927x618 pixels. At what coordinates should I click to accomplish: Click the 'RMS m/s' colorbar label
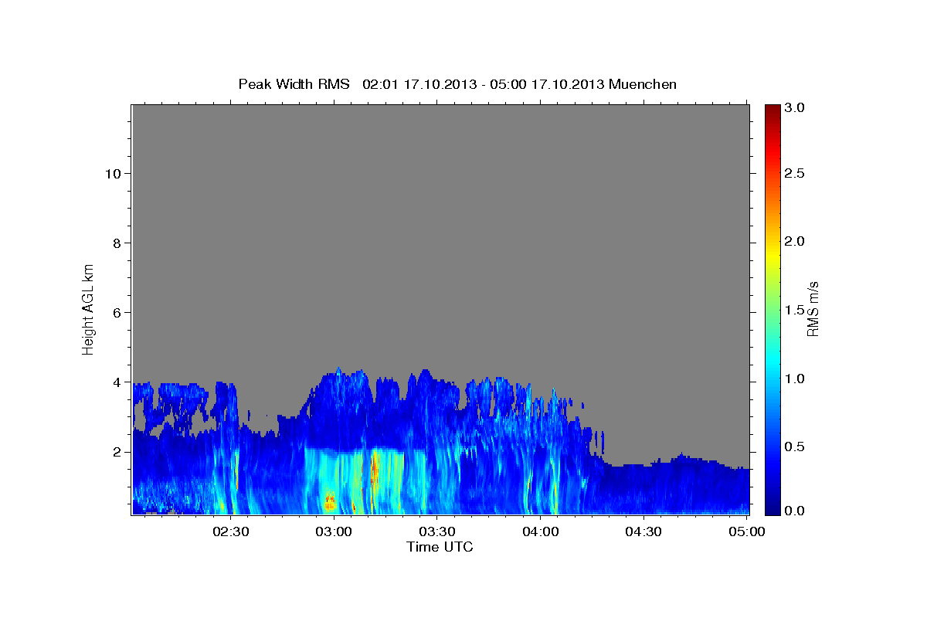tap(813, 308)
